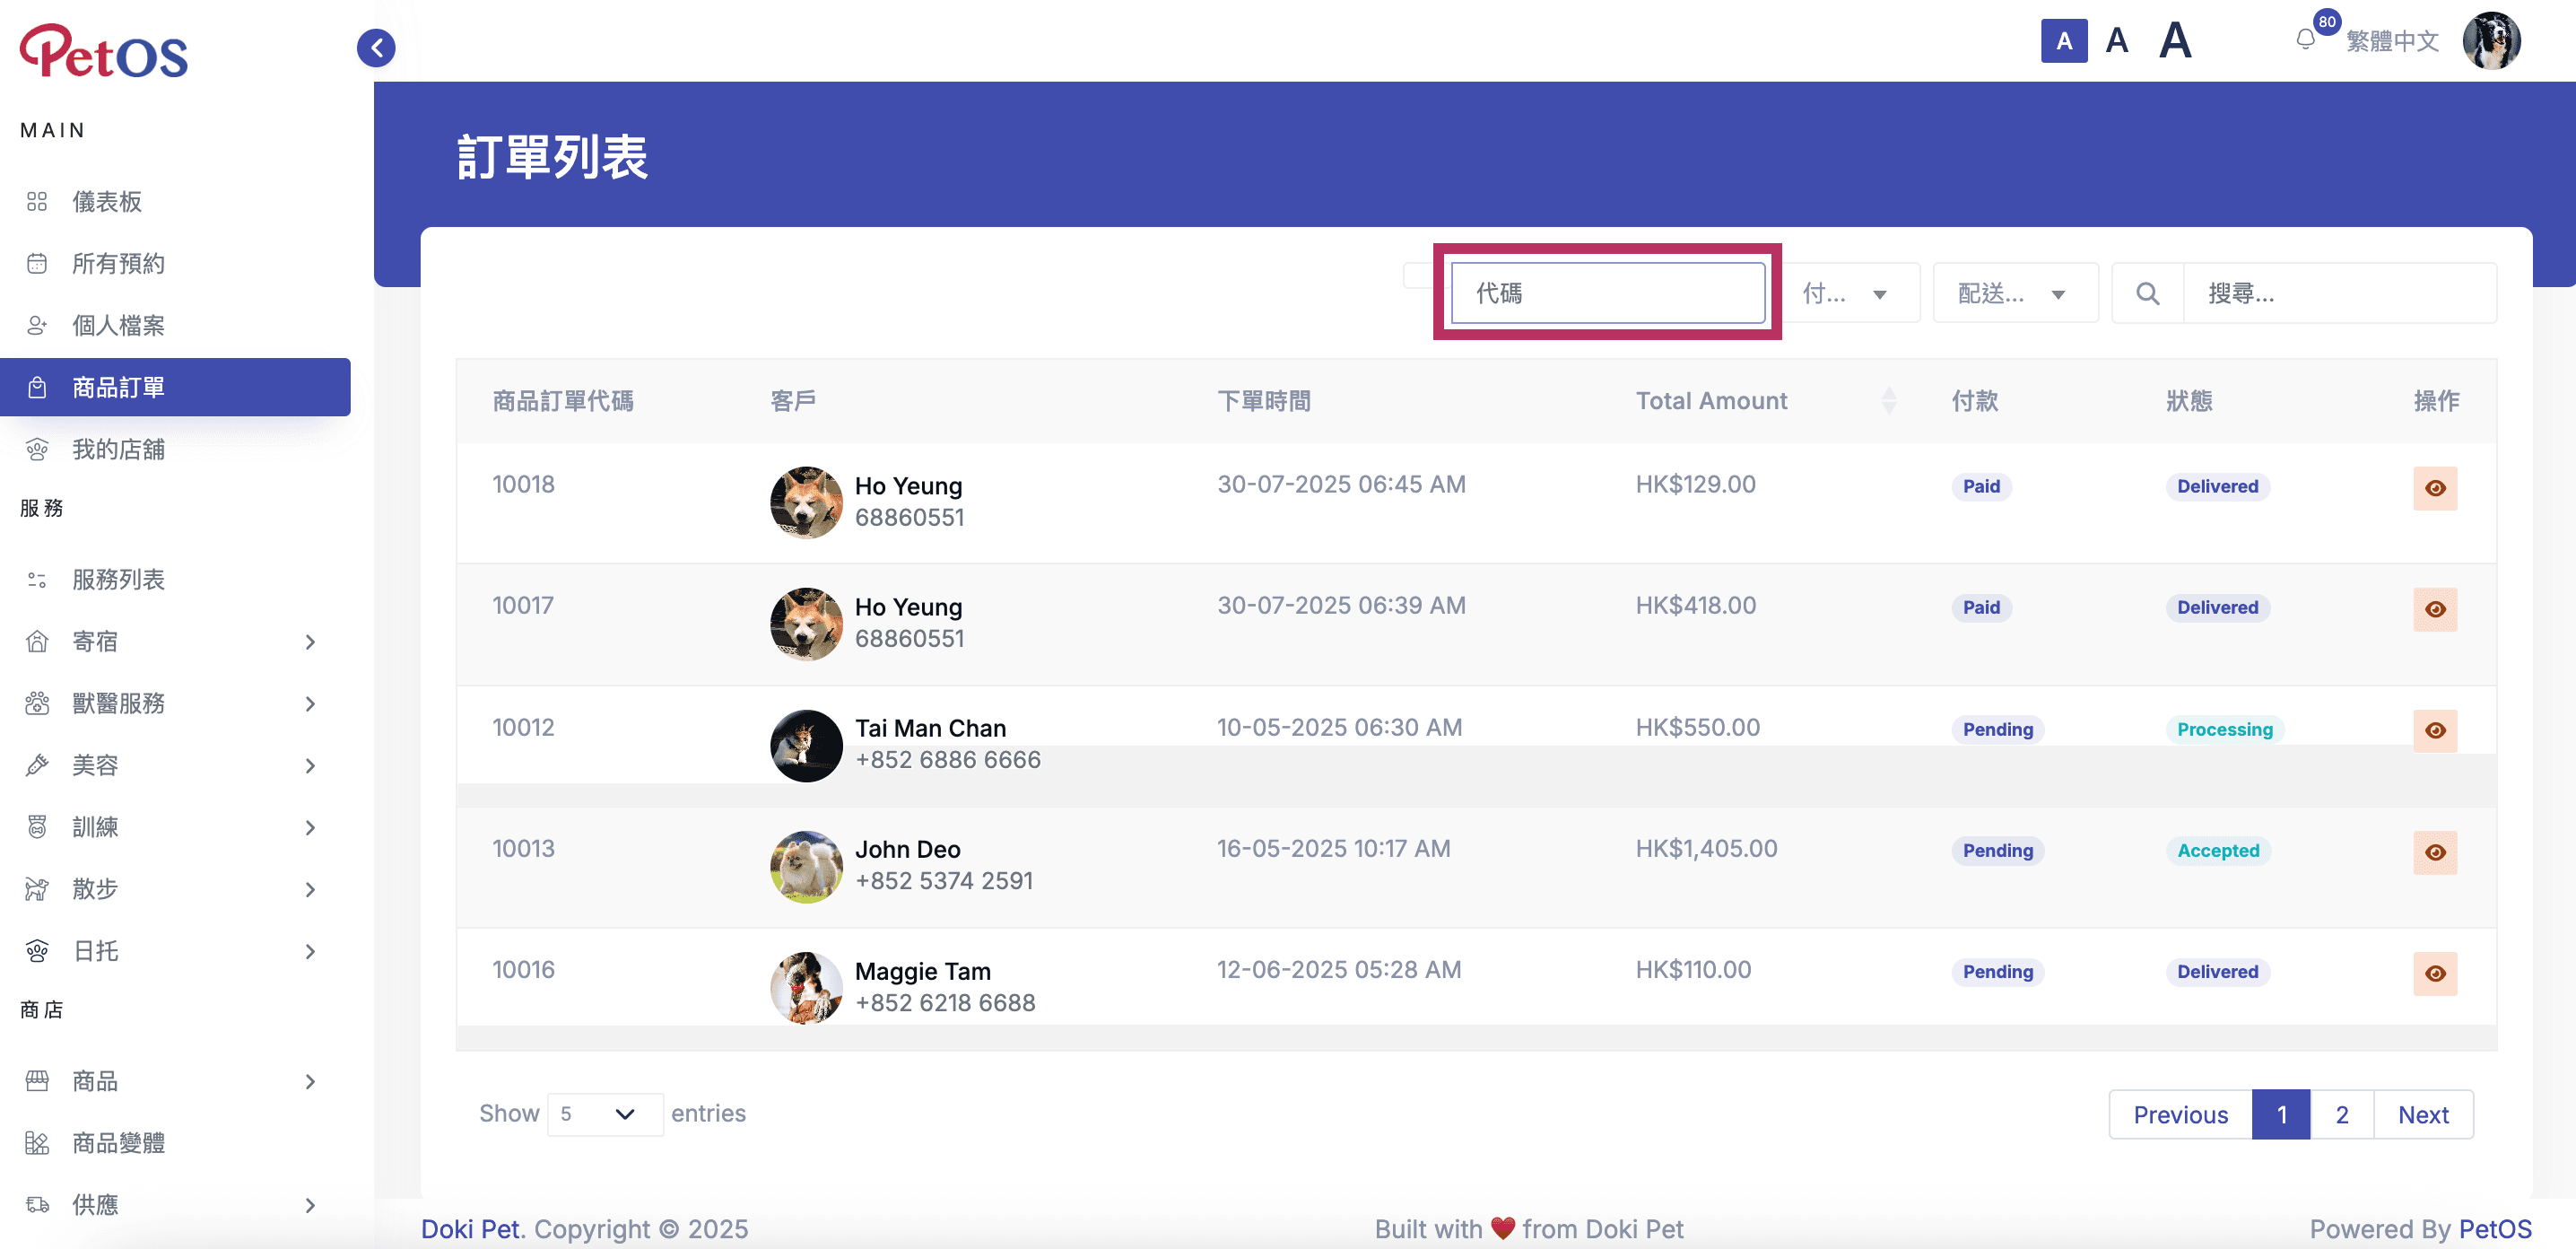Image resolution: width=2576 pixels, height=1249 pixels.
Task: View order 10017 with eye icon
Action: click(2435, 609)
